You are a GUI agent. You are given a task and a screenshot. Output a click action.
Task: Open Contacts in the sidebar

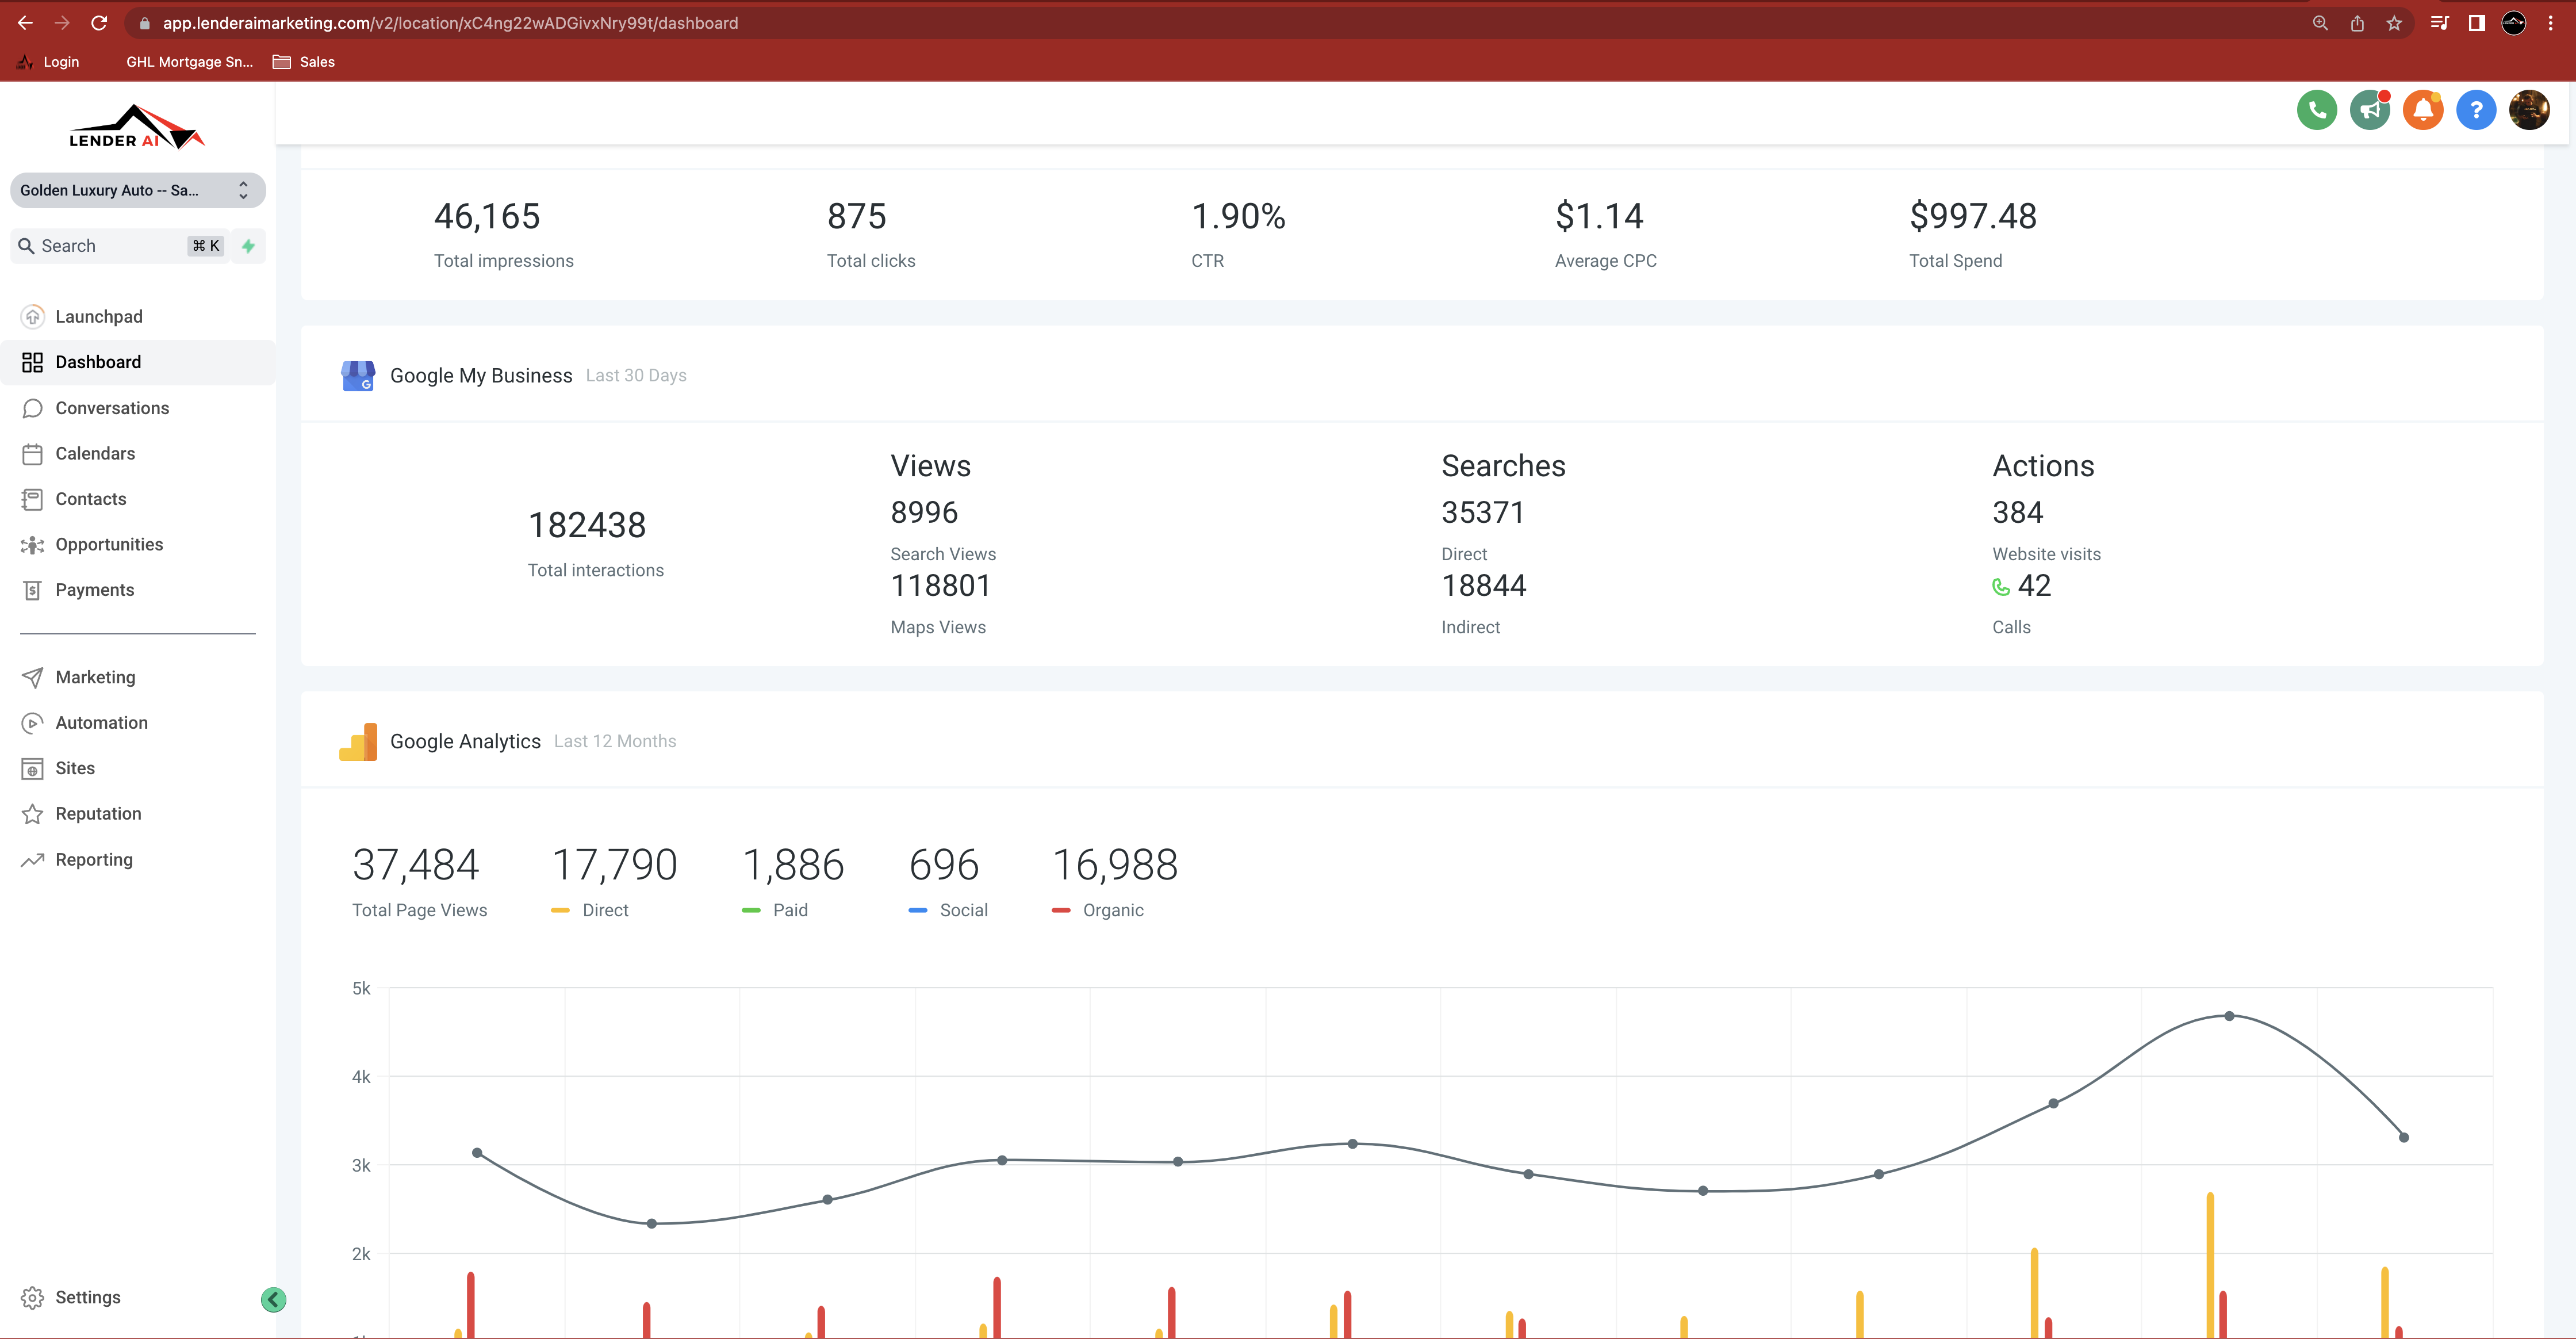pos(137,499)
